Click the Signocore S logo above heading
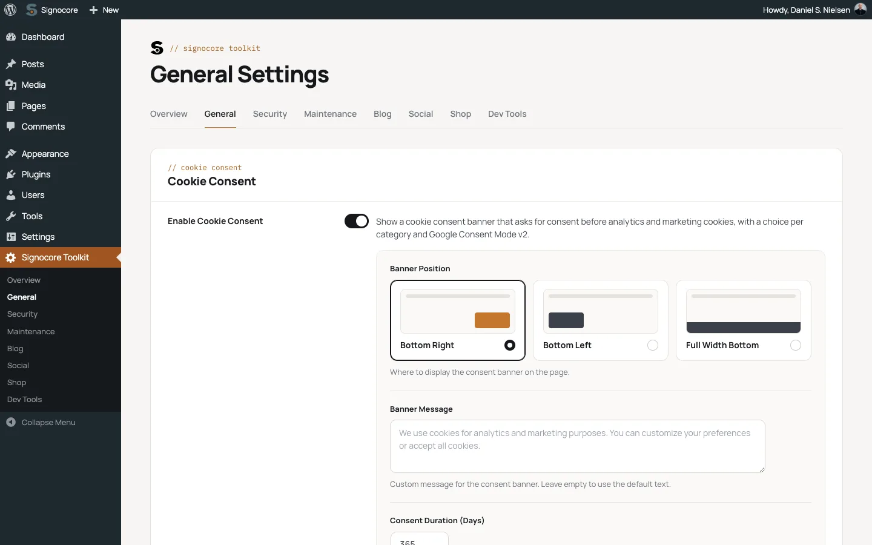 pyautogui.click(x=157, y=48)
